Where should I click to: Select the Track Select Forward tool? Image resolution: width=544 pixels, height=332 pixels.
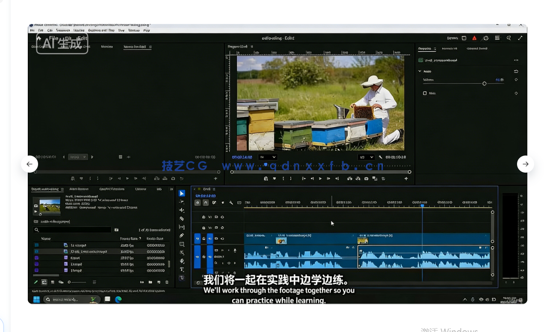point(182,202)
